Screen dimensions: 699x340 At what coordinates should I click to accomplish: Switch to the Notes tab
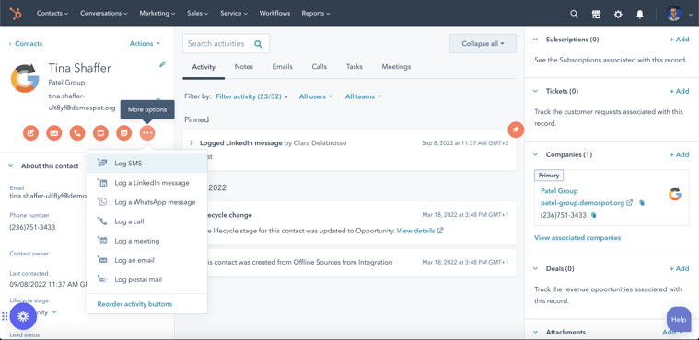click(x=244, y=67)
